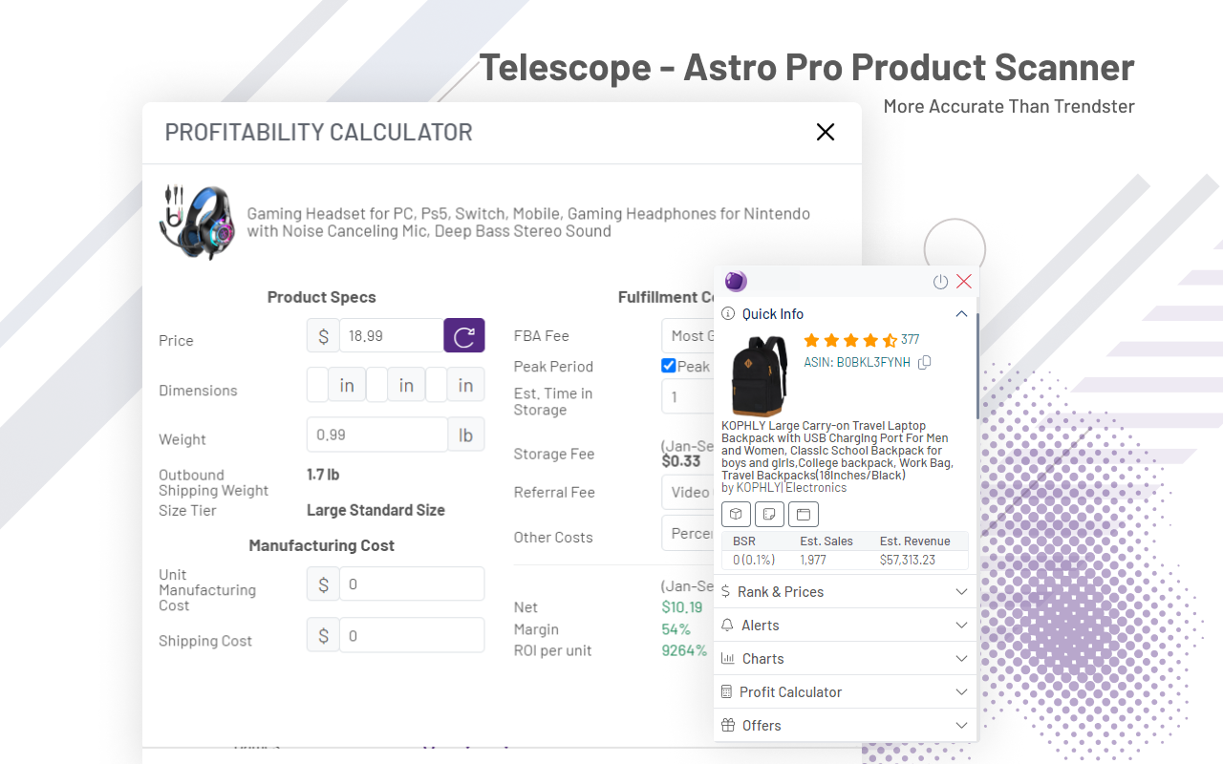The width and height of the screenshot is (1223, 764).
Task: Expand the Rank & Prices section
Action: (961, 591)
